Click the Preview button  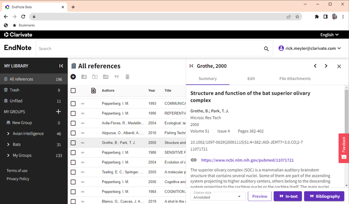(259, 196)
